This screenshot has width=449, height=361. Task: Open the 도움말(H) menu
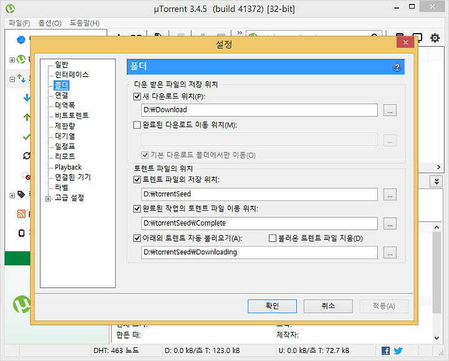(x=84, y=23)
